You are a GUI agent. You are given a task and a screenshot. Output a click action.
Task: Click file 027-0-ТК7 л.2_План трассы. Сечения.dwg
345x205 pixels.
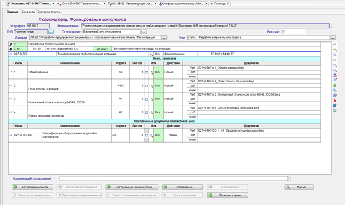point(226,81)
